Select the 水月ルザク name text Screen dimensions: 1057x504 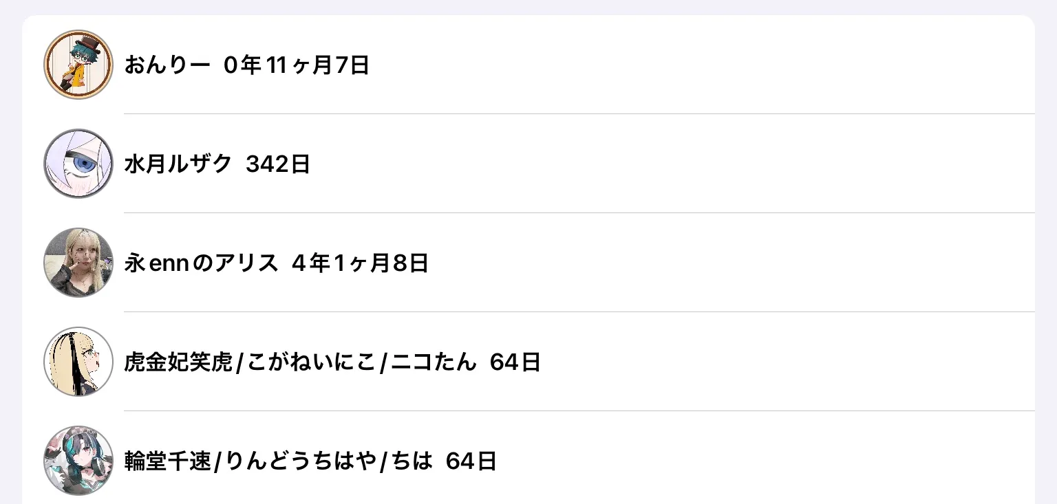178,164
